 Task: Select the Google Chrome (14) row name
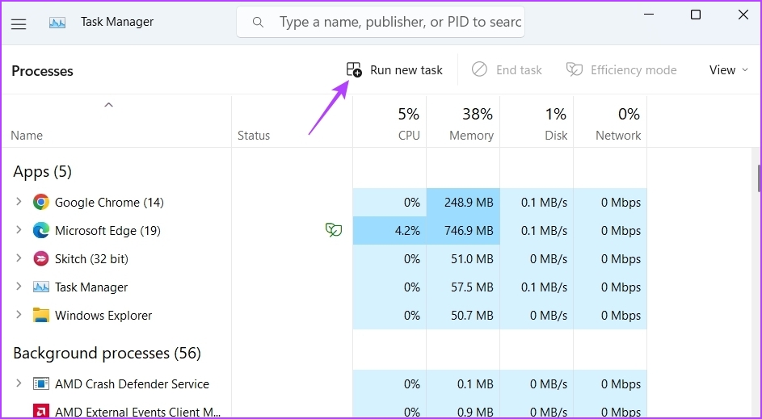(x=109, y=203)
